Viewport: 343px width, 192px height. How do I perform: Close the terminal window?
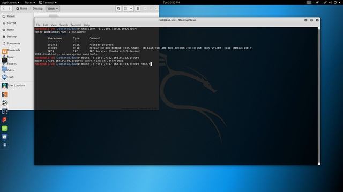pyautogui.click(x=317, y=20)
